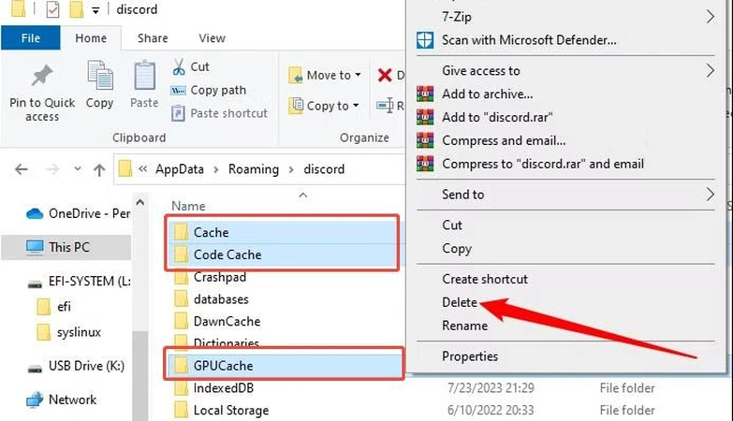The image size is (733, 421).
Task: Click the Paste clipboard icon
Action: tap(144, 75)
